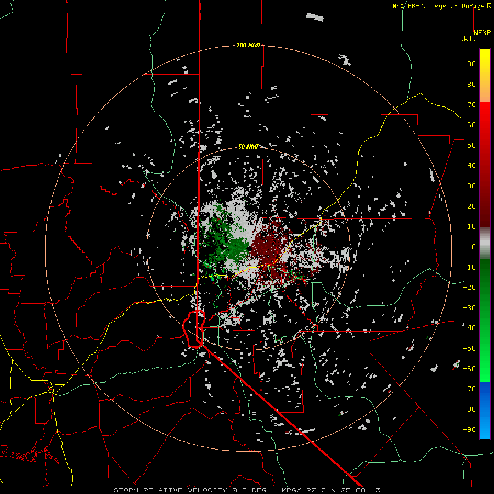Screen dimensions: 494x494
Task: Click the [KT] units label
Action: coord(469,38)
